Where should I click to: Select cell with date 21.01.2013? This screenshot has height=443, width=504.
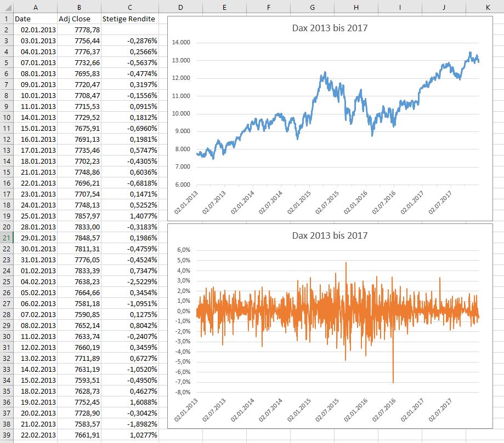pos(35,172)
